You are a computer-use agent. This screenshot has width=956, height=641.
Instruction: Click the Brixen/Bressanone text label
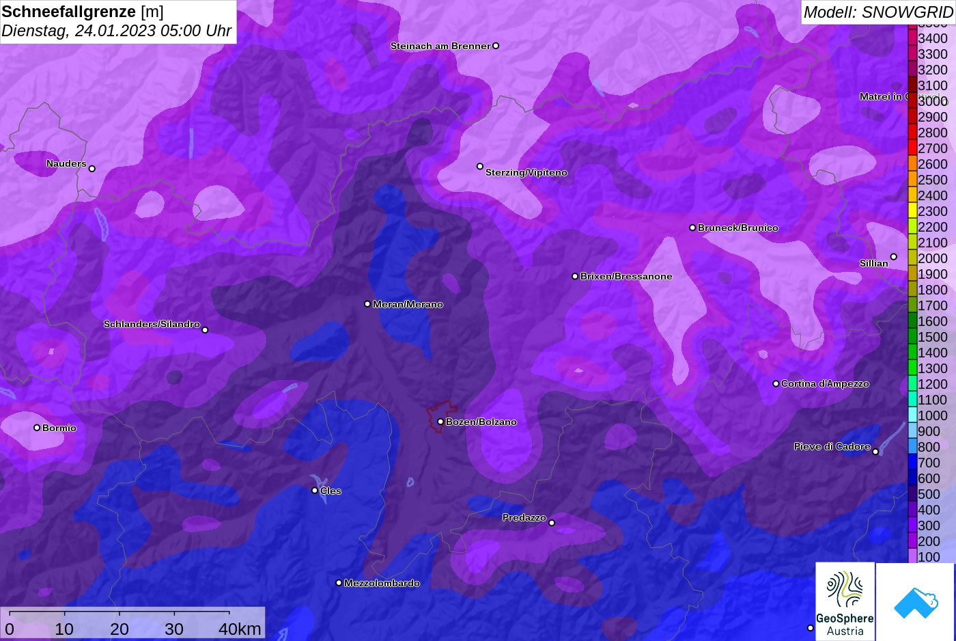626,276
